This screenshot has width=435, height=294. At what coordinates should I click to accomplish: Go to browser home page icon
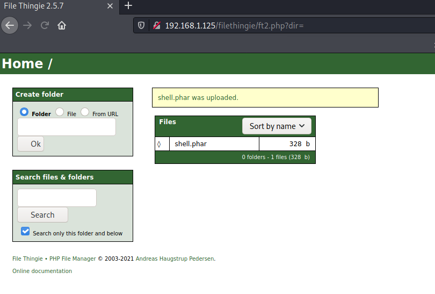pyautogui.click(x=62, y=25)
